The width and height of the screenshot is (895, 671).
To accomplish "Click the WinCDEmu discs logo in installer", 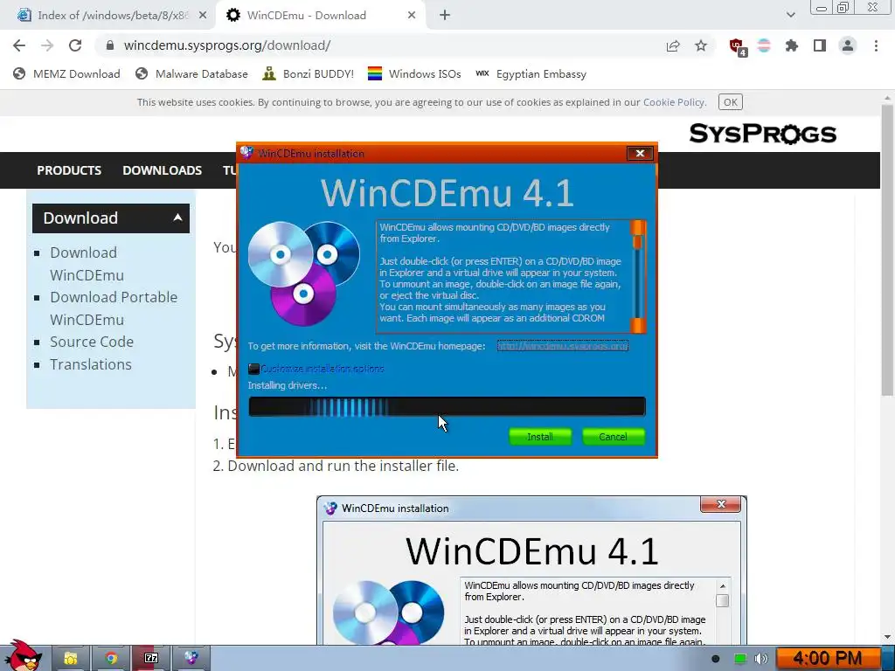I will click(303, 273).
